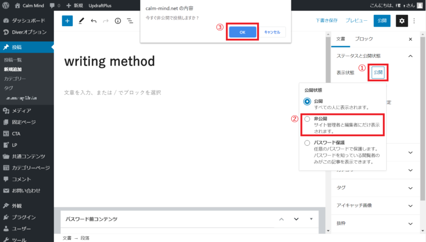Click the WordPress logo in admin bar
Viewport: 426px width, 242px height.
[x=6, y=5]
